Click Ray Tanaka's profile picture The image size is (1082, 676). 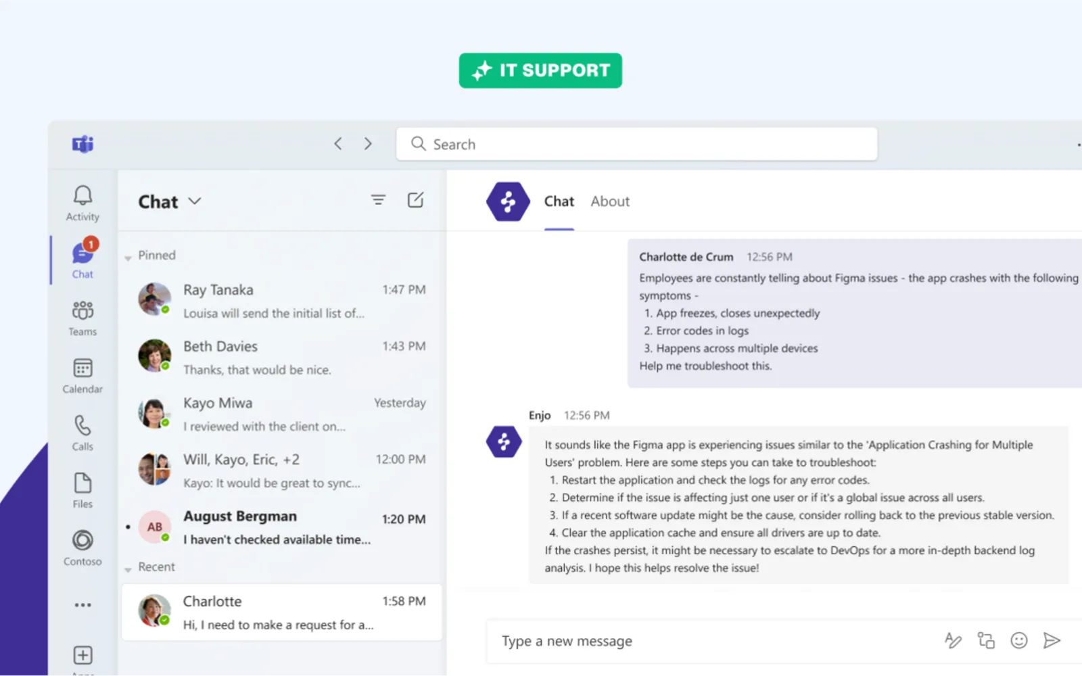click(154, 299)
